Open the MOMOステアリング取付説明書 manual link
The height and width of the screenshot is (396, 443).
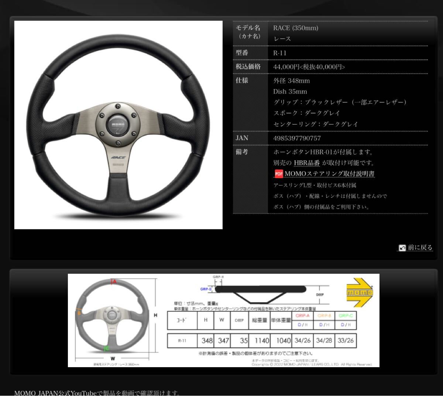pyautogui.click(x=329, y=174)
